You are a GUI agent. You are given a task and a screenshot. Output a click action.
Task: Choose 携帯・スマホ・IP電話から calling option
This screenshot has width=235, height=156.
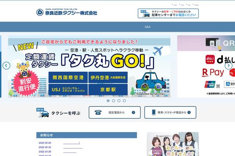[170, 112]
